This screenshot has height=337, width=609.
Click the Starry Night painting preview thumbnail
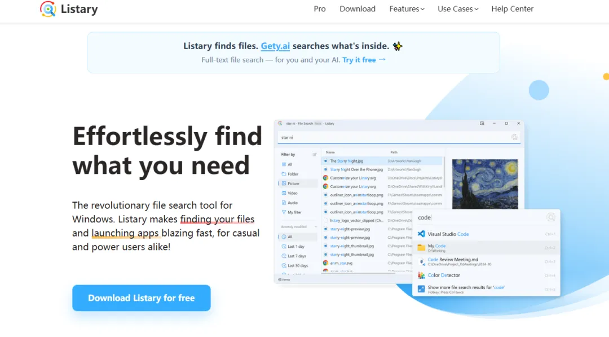pos(485,184)
